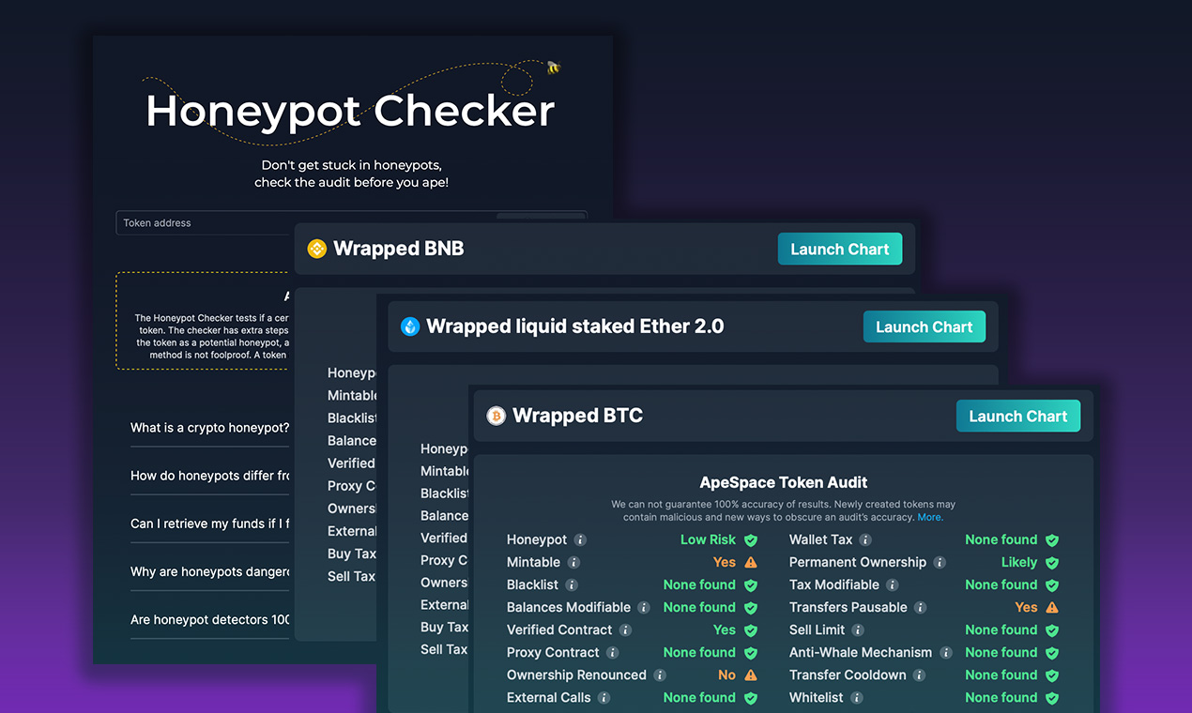The width and height of the screenshot is (1192, 713).
Task: Click info icon next to Anti-Whale Mechanism
Action: pyautogui.click(x=946, y=652)
